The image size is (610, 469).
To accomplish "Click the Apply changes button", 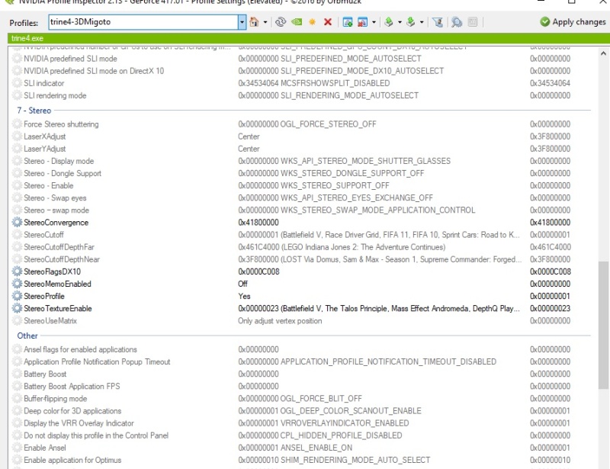I will (x=573, y=22).
